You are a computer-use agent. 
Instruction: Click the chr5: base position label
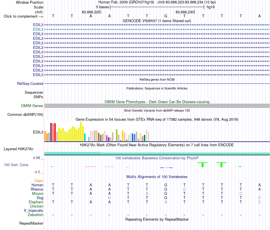pos(39,12)
